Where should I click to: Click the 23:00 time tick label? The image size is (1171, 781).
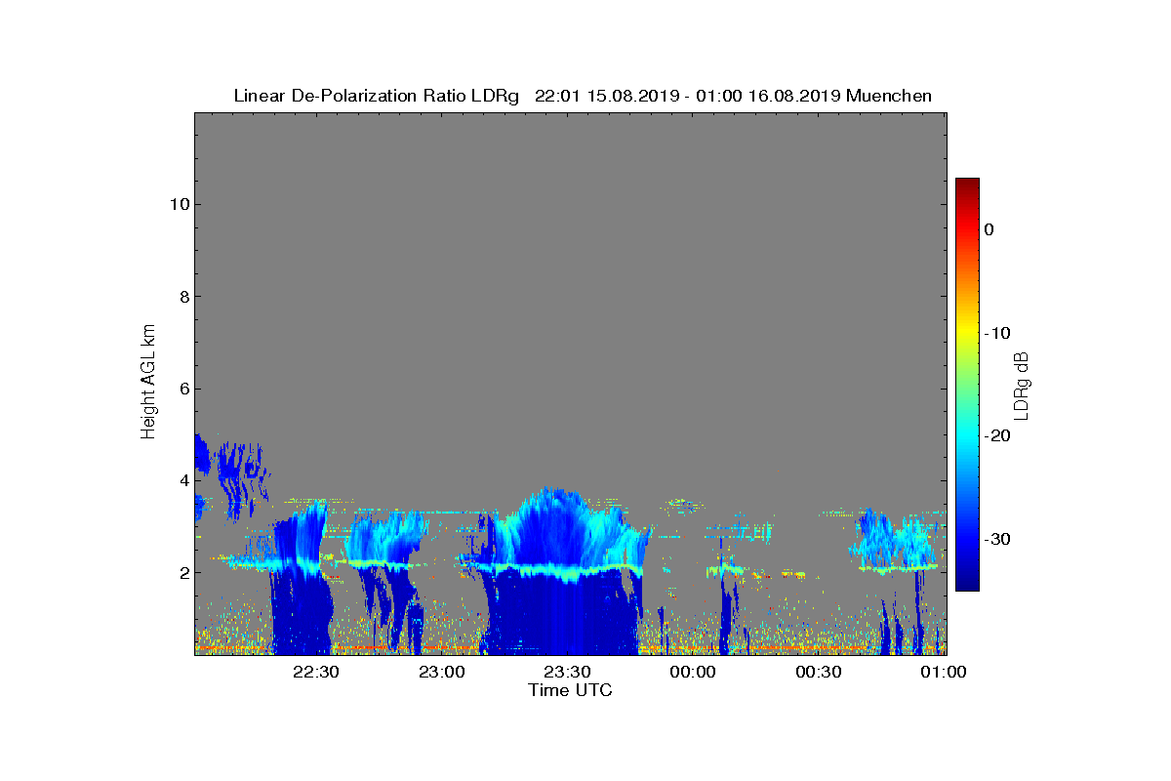(x=441, y=672)
